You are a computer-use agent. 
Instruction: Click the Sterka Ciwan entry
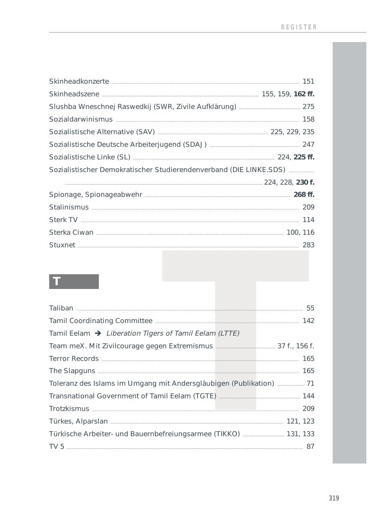pyautogui.click(x=71, y=232)
